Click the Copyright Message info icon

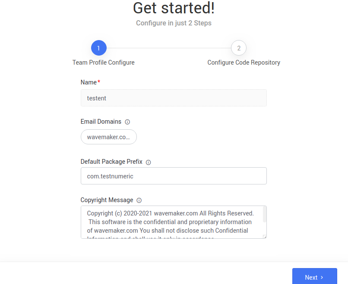click(x=139, y=200)
